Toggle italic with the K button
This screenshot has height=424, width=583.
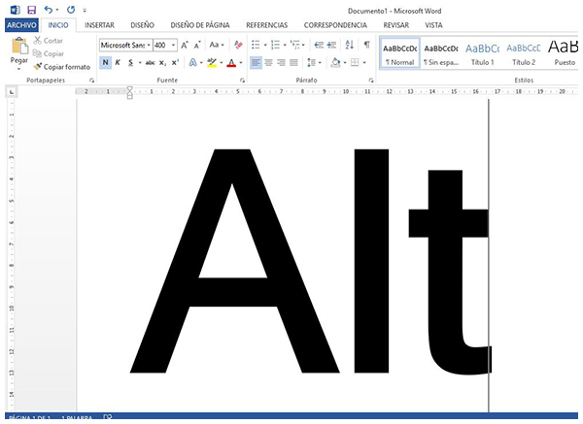coord(118,62)
